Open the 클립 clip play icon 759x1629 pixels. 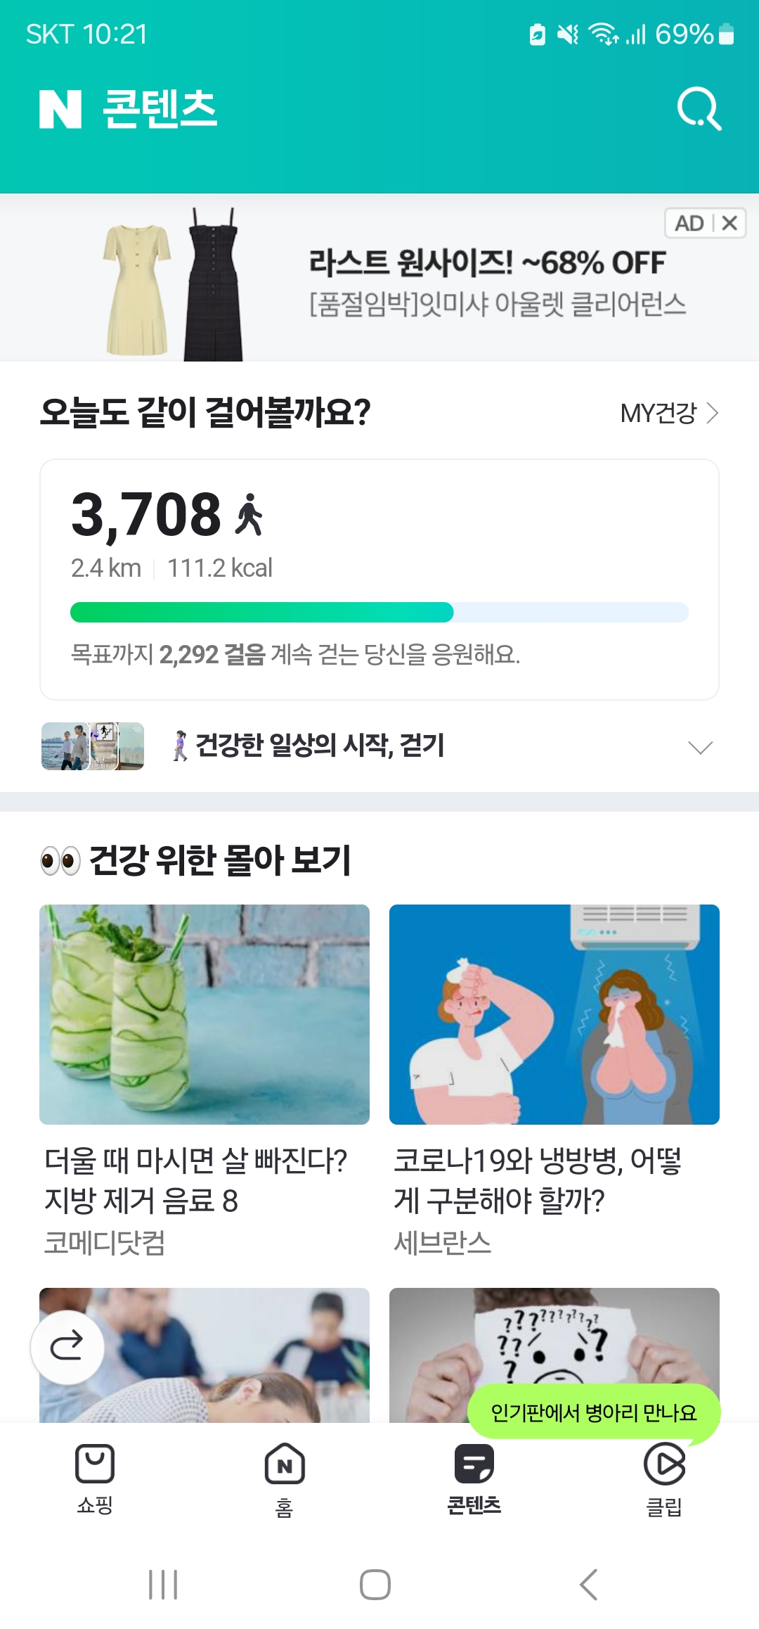(x=664, y=1477)
